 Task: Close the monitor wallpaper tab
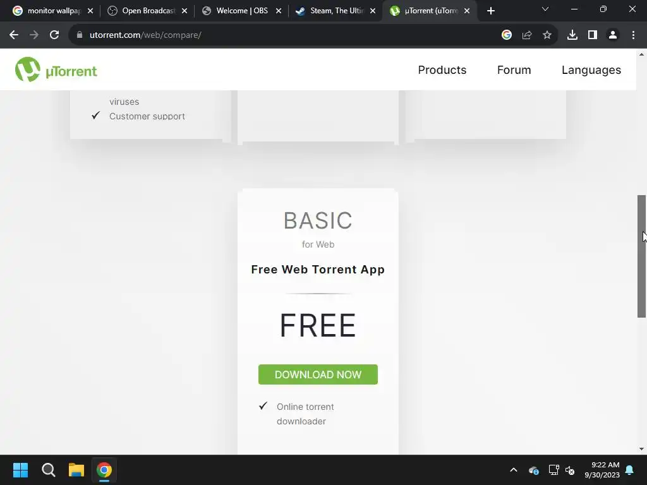point(90,11)
